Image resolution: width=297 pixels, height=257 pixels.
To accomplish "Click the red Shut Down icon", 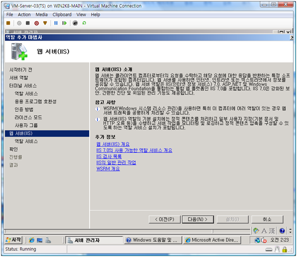I will (37, 23).
